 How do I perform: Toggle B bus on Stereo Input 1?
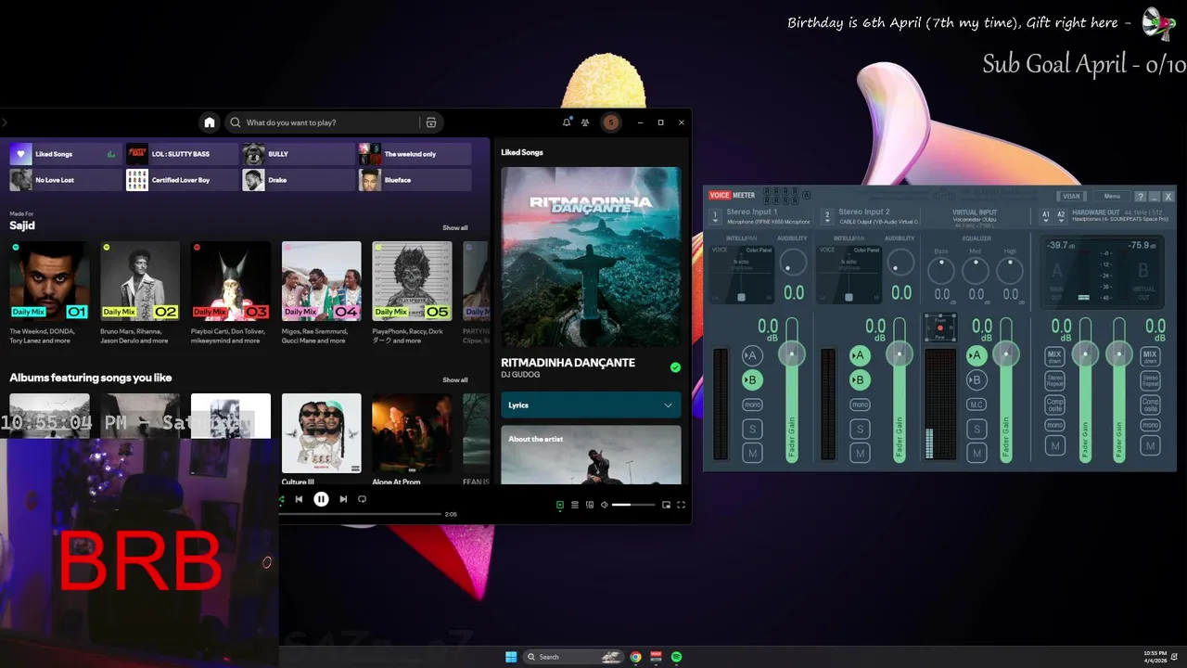752,379
